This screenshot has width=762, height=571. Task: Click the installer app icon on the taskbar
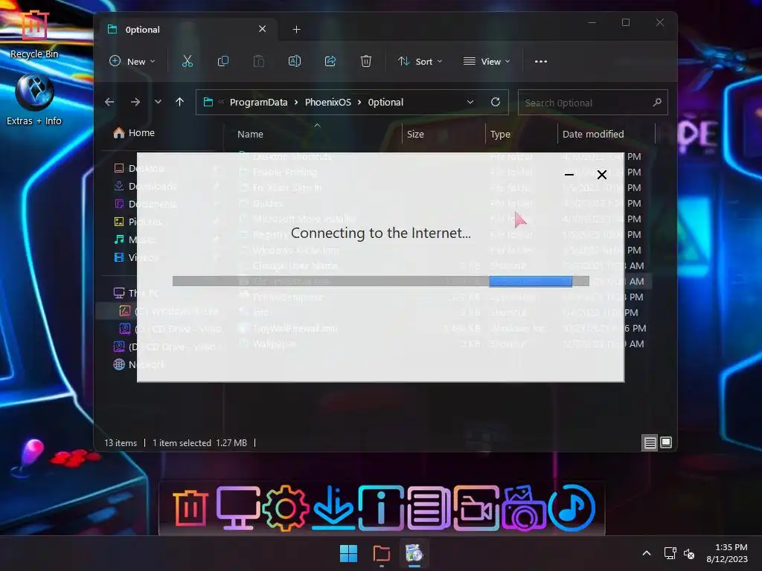(414, 553)
